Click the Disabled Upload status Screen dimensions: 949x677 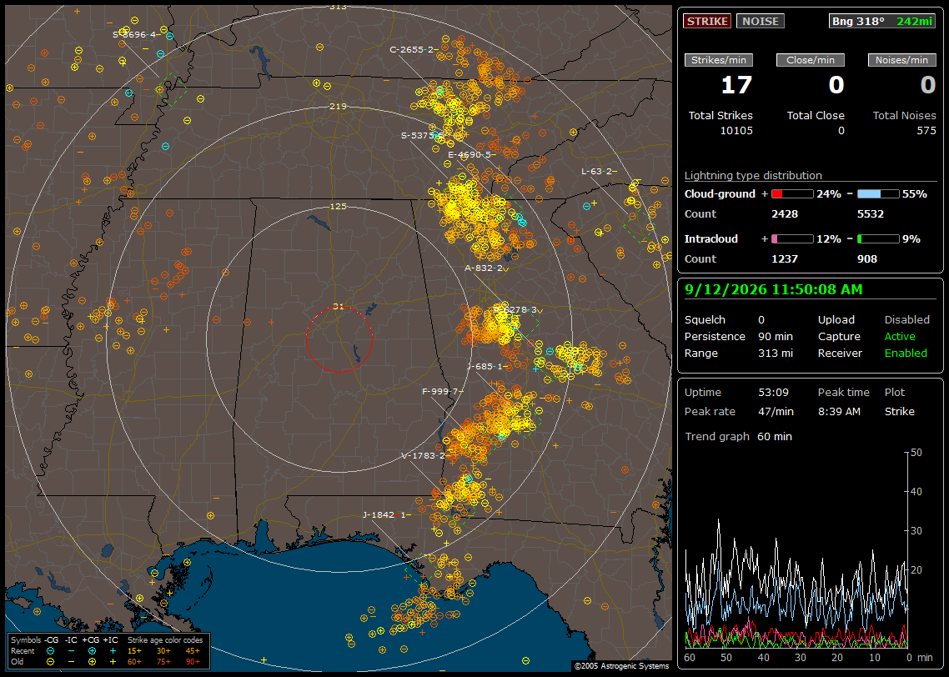[906, 320]
